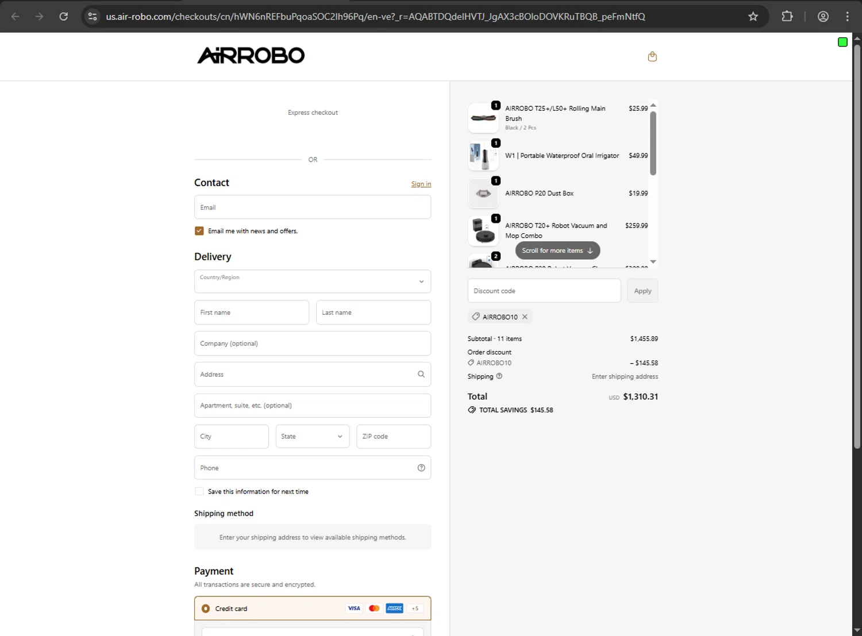
Task: Open the browser profile icon
Action: 823,17
